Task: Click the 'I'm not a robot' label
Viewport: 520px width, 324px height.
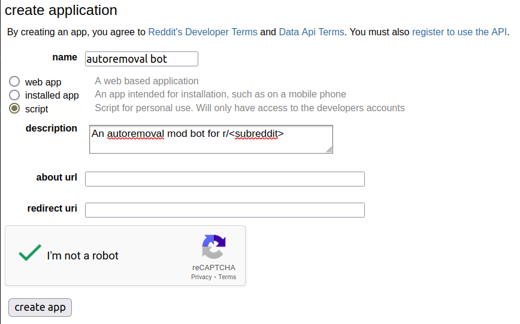Action: [83, 256]
